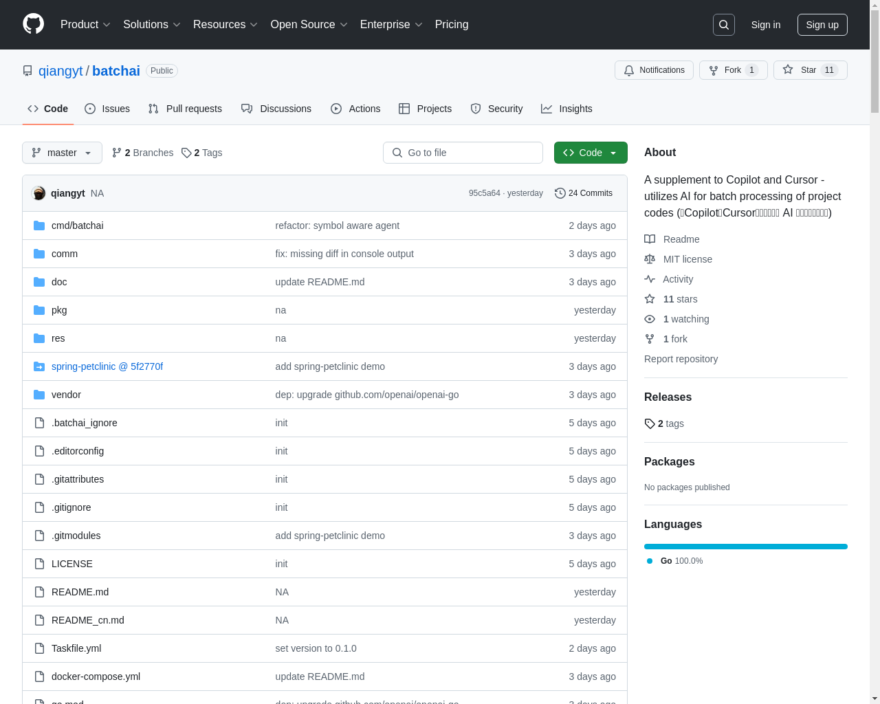
Task: Switch to the Projects tab
Action: pos(425,109)
